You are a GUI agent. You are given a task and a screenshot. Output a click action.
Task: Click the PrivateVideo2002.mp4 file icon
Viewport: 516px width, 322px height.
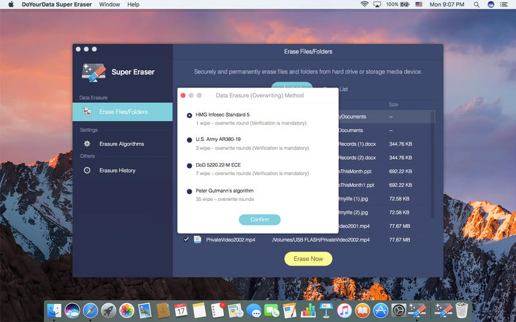[197, 240]
